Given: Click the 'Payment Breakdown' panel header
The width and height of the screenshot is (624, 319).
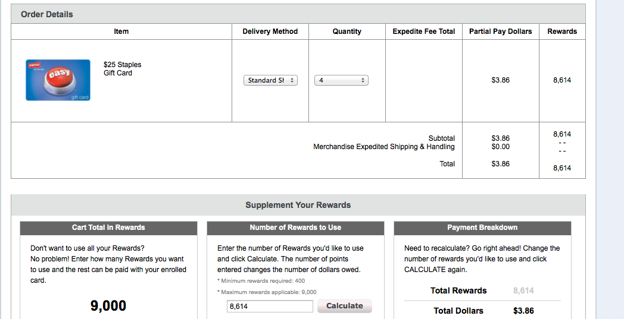Looking at the screenshot, I should pyautogui.click(x=482, y=228).
